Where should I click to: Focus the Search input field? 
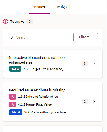point(40,37)
